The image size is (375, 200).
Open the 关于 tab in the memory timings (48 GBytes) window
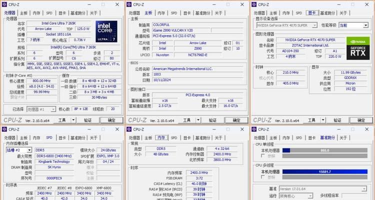coord(218,138)
